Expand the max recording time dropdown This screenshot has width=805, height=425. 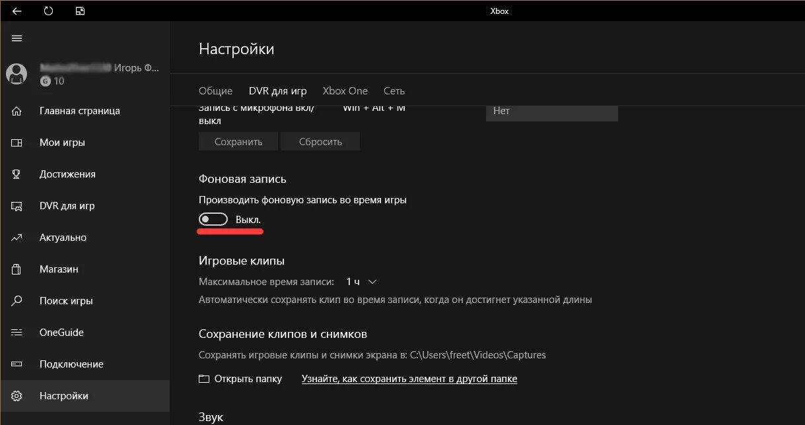point(362,282)
